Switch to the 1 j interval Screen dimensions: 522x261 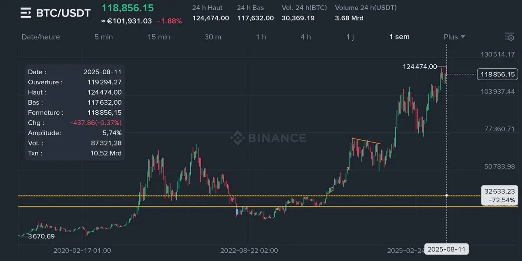[x=350, y=37]
